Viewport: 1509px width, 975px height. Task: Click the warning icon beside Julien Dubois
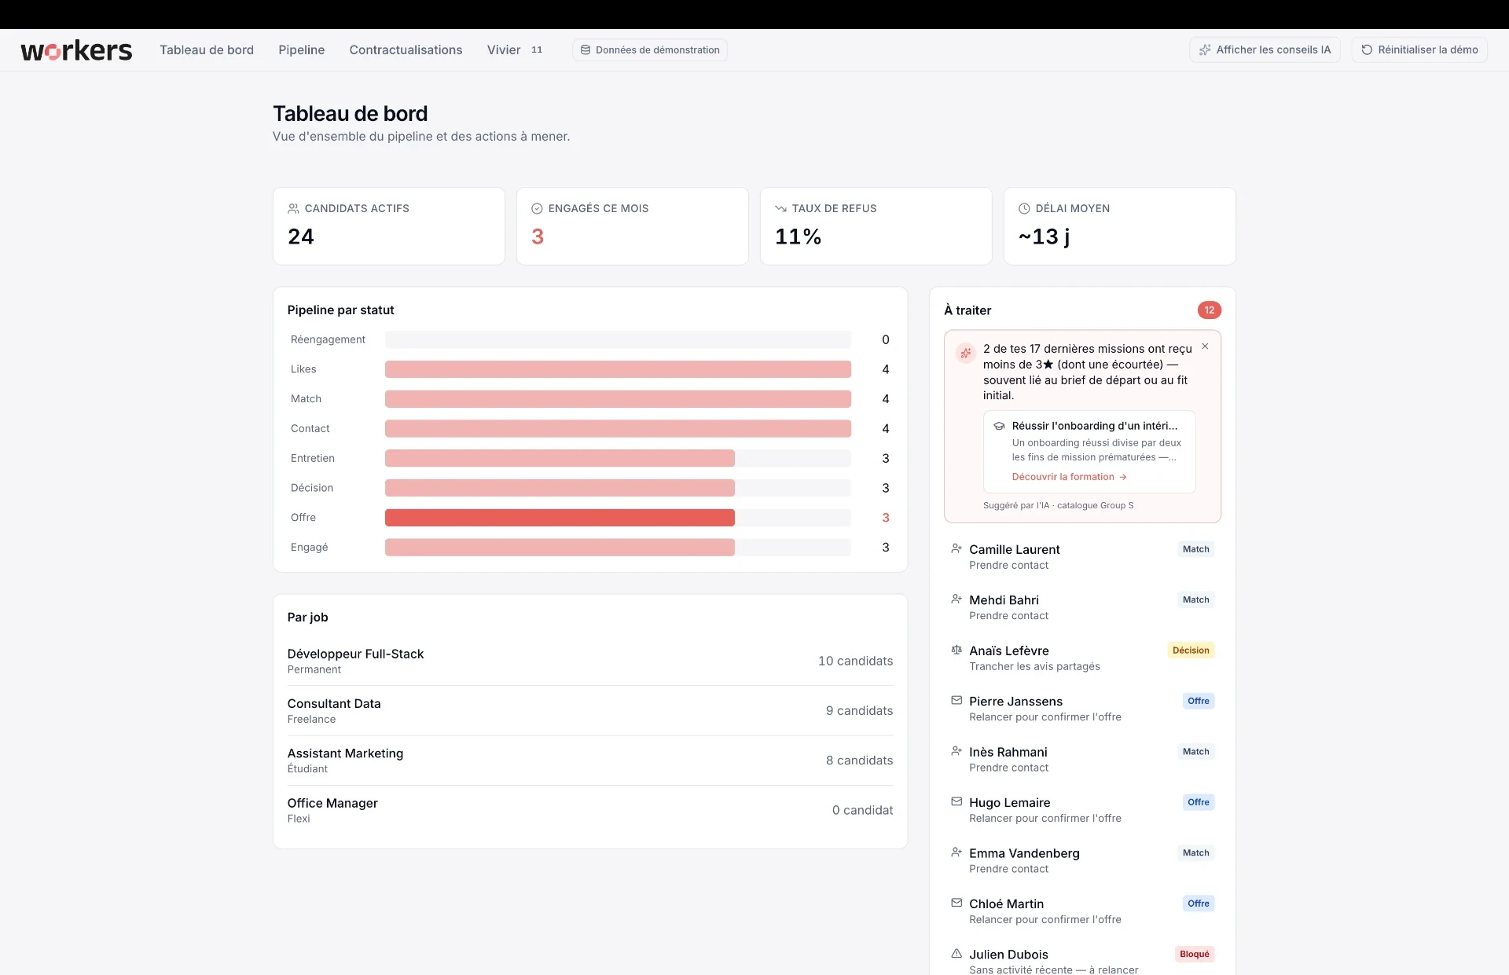956,954
